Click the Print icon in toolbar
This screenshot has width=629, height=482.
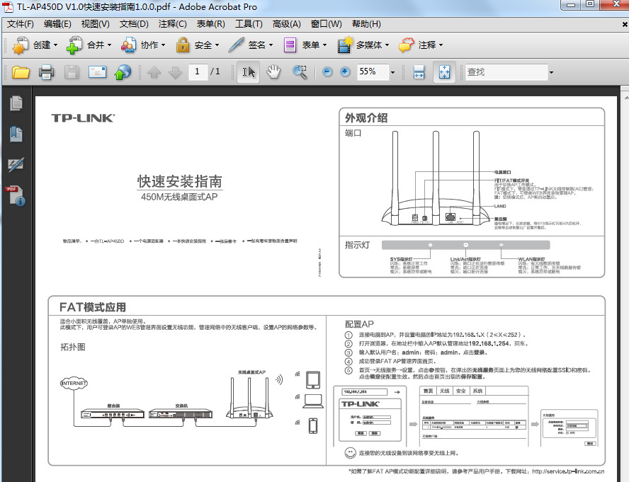point(46,72)
